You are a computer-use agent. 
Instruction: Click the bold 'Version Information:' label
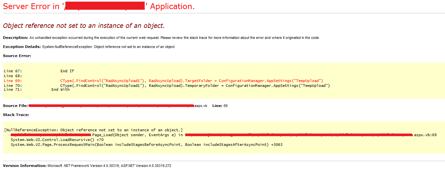(x=25, y=166)
